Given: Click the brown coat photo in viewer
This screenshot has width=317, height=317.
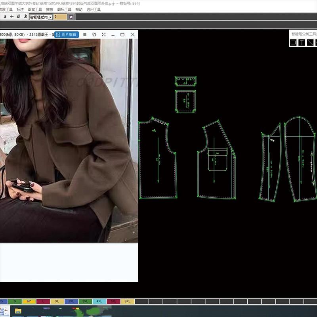Looking at the screenshot, I should [x=69, y=141].
